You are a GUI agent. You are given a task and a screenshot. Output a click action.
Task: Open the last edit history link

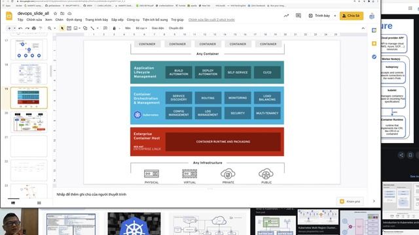coord(211,20)
